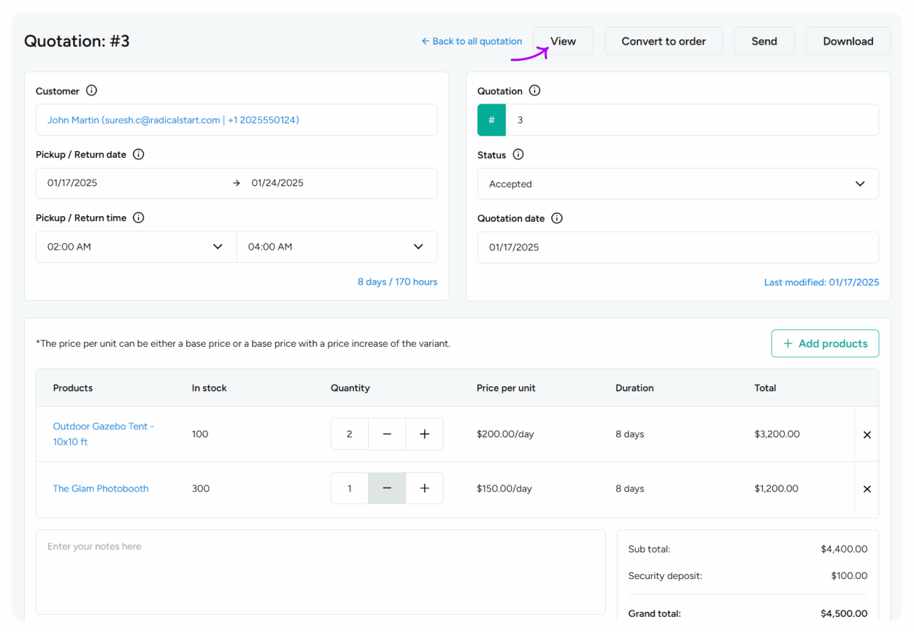
Task: Click quantity field for The Glam Photobooth
Action: 350,488
